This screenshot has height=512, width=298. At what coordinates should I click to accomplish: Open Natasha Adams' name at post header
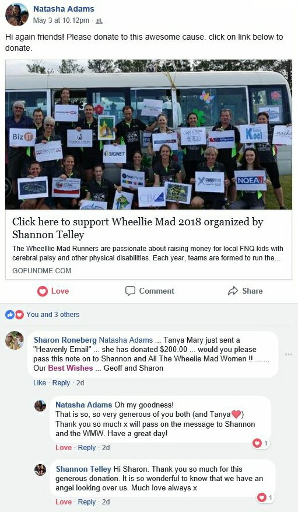coord(64,9)
